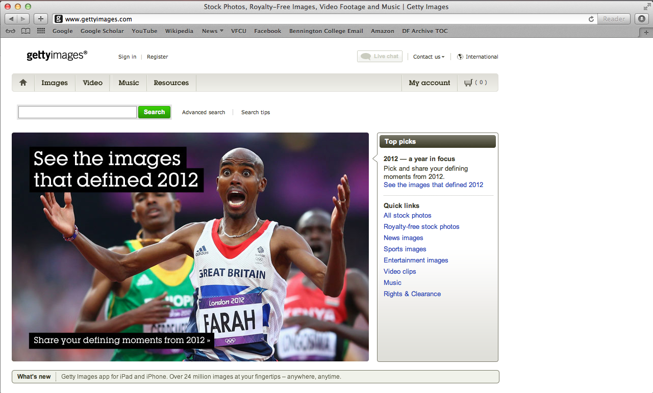Open the bookmarks book icon
The image size is (653, 393).
click(26, 31)
